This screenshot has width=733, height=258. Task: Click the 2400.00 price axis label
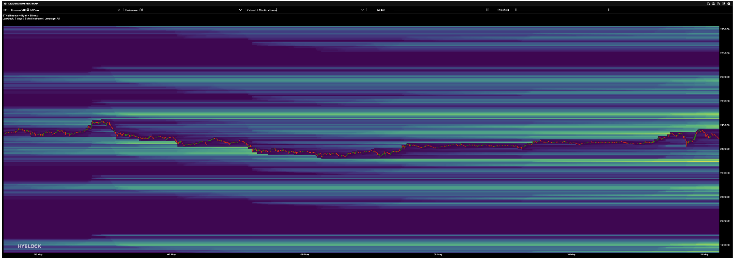click(x=725, y=125)
